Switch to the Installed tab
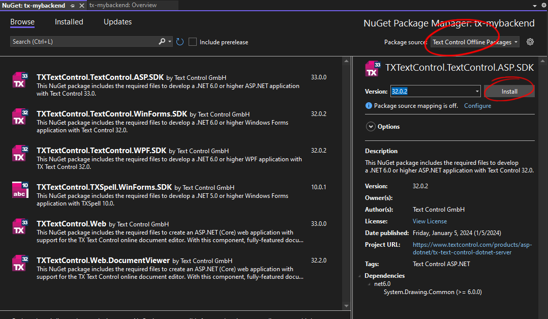This screenshot has width=548, height=319. click(69, 22)
